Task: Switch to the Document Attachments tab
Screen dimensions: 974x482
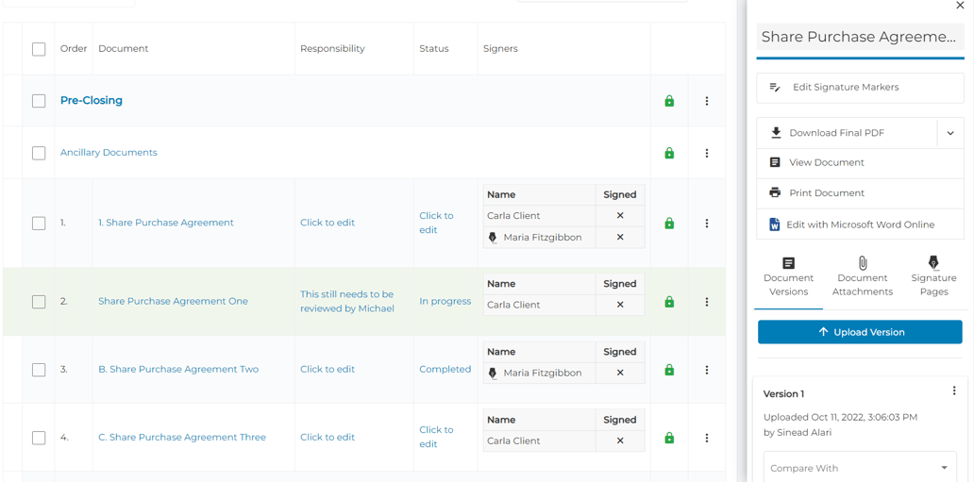Action: (x=863, y=277)
